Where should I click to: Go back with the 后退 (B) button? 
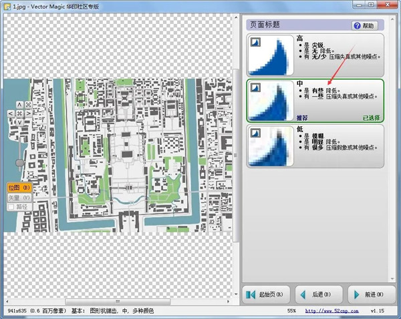pos(317,294)
